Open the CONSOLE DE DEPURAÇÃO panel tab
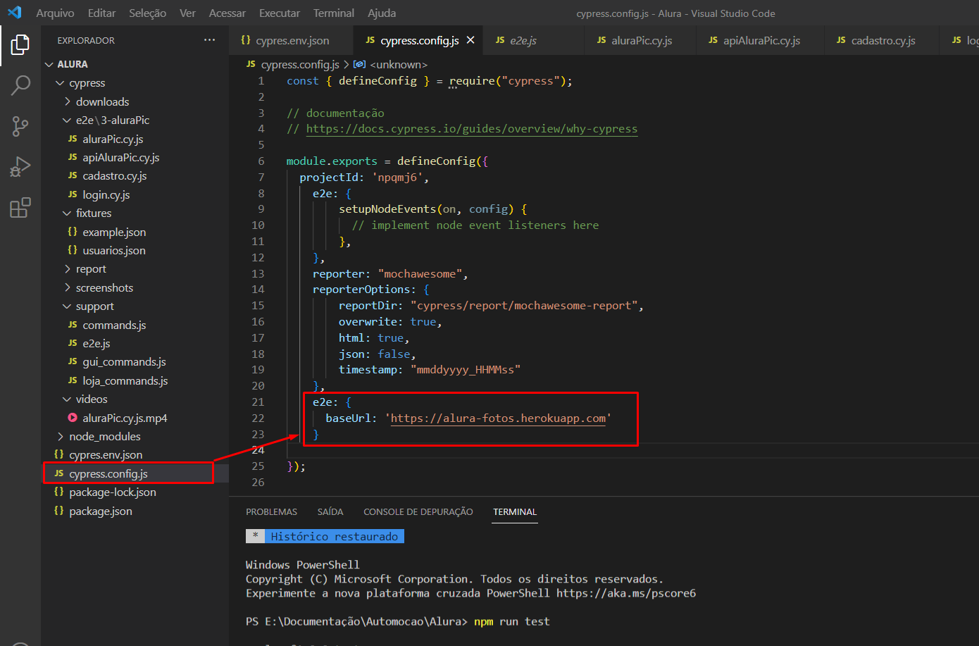The width and height of the screenshot is (979, 646). pos(418,511)
